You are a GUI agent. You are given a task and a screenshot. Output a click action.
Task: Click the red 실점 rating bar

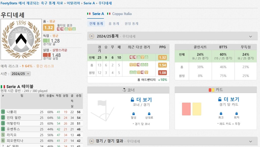47,55
